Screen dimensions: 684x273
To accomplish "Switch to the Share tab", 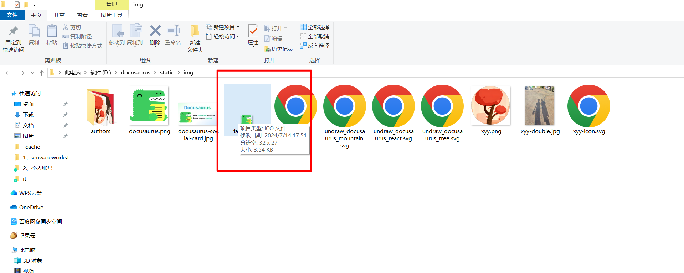I will point(59,15).
